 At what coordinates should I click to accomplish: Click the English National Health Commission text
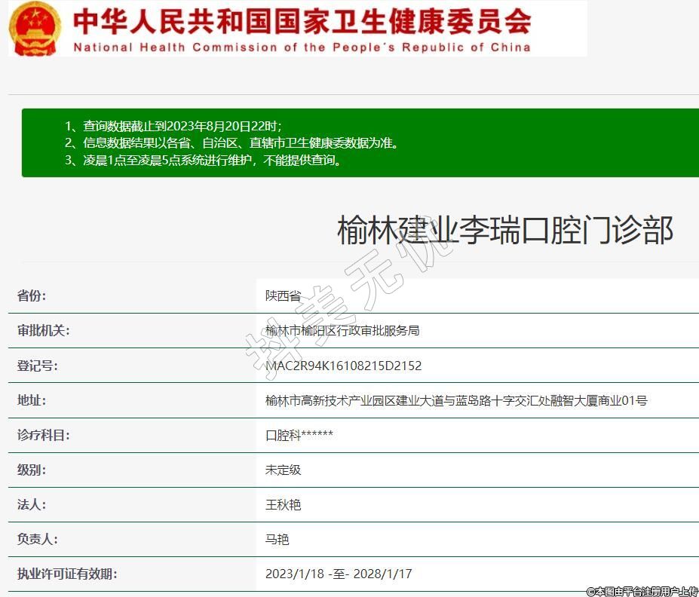coord(302,47)
